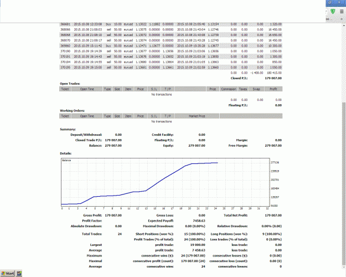Click the Closed Trade P/L: label
Screen dimensions: 346x277
click(89, 140)
